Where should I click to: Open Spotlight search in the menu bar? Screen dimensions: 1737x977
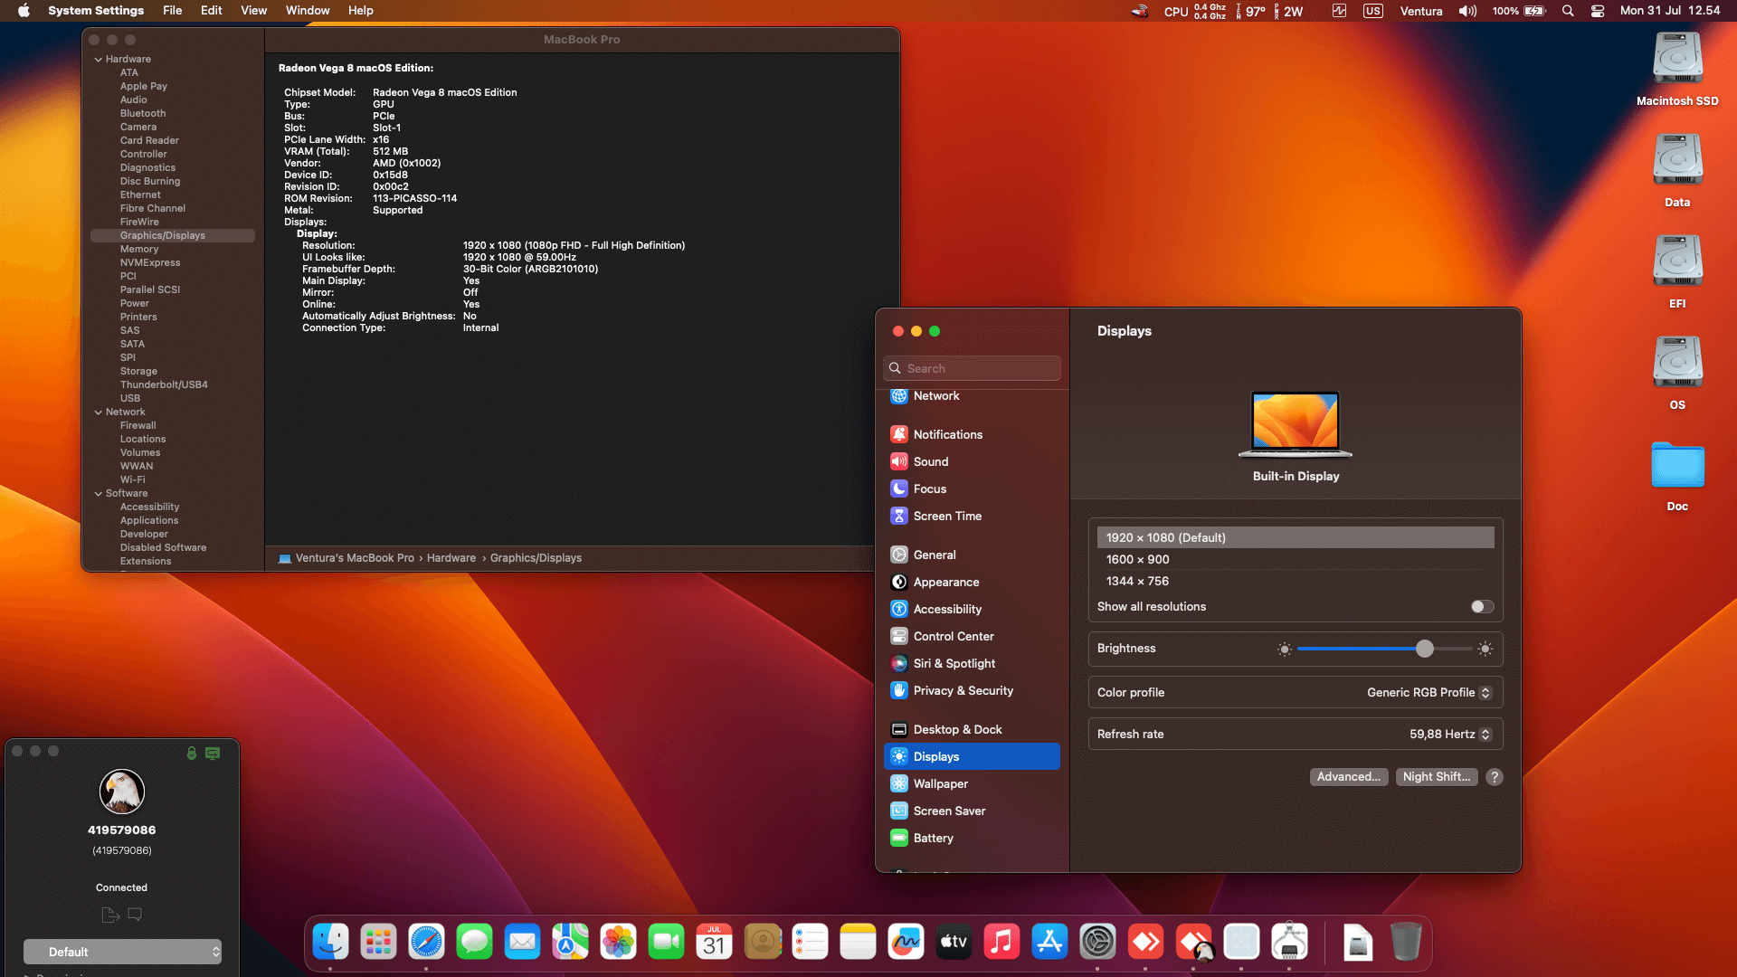coord(1568,11)
